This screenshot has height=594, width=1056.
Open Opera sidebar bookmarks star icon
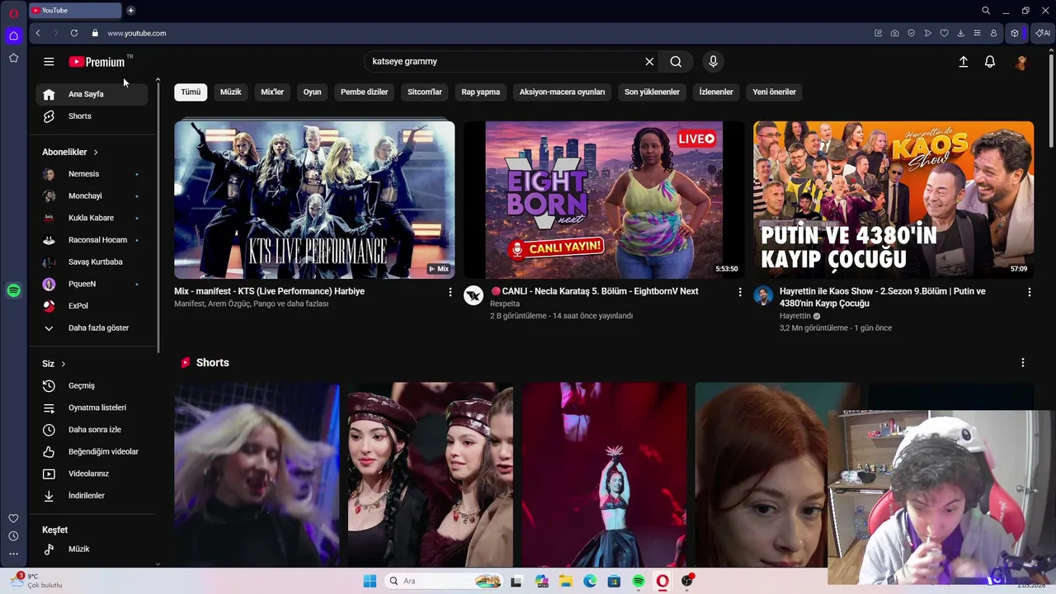click(x=13, y=58)
